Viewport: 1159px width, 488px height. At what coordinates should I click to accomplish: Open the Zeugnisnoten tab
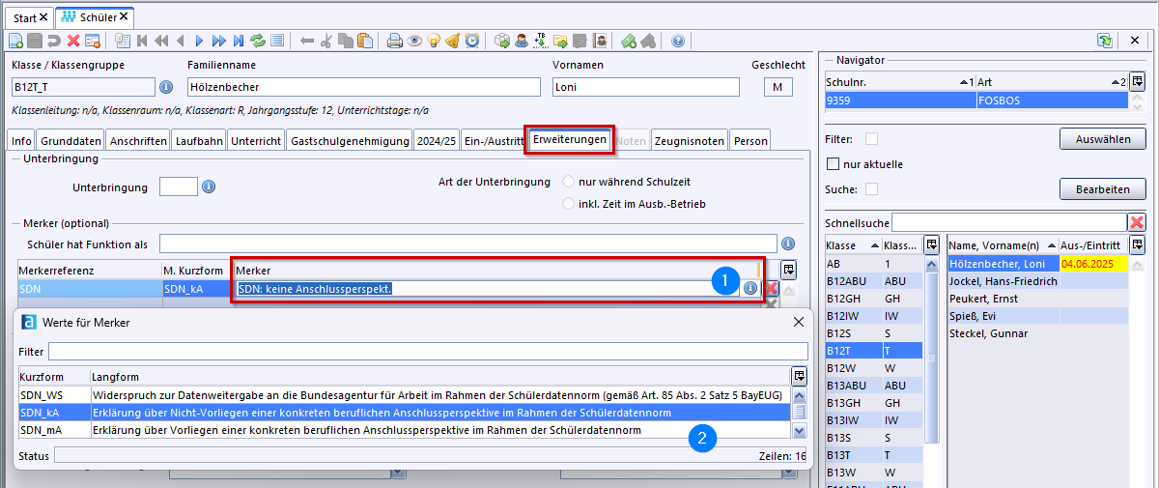pos(690,141)
